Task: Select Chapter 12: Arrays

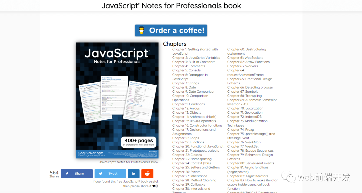Action: coord(186,108)
